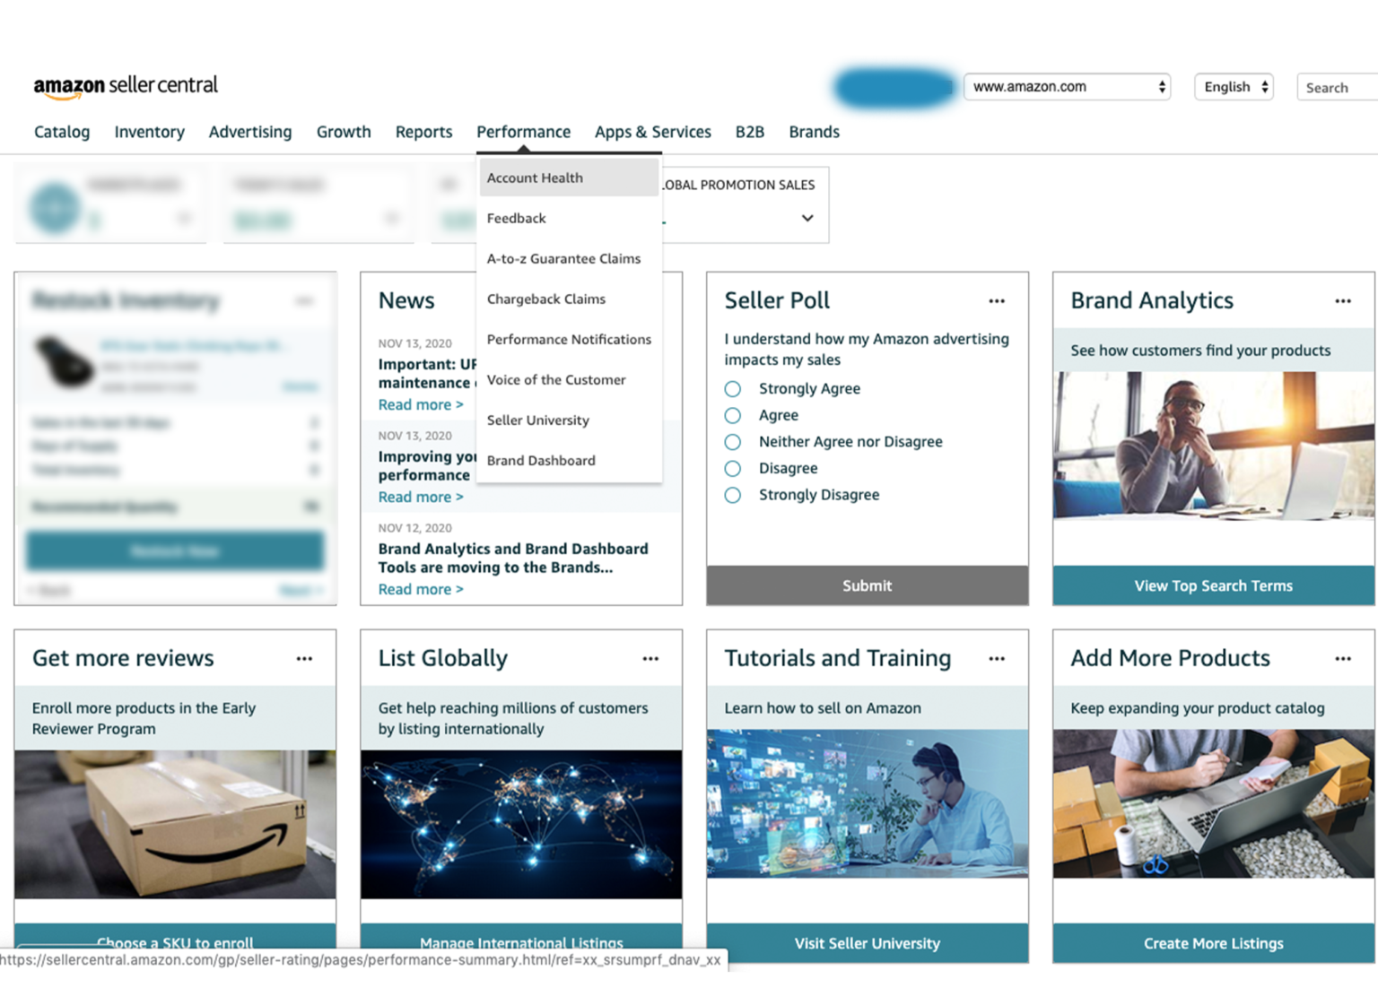Open the www.amazon.com marketplace dropdown
1378x1005 pixels.
[x=1067, y=86]
